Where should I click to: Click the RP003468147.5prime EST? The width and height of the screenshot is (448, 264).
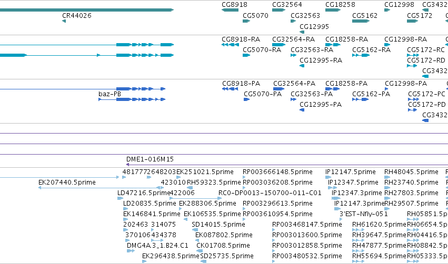(x=274, y=230)
